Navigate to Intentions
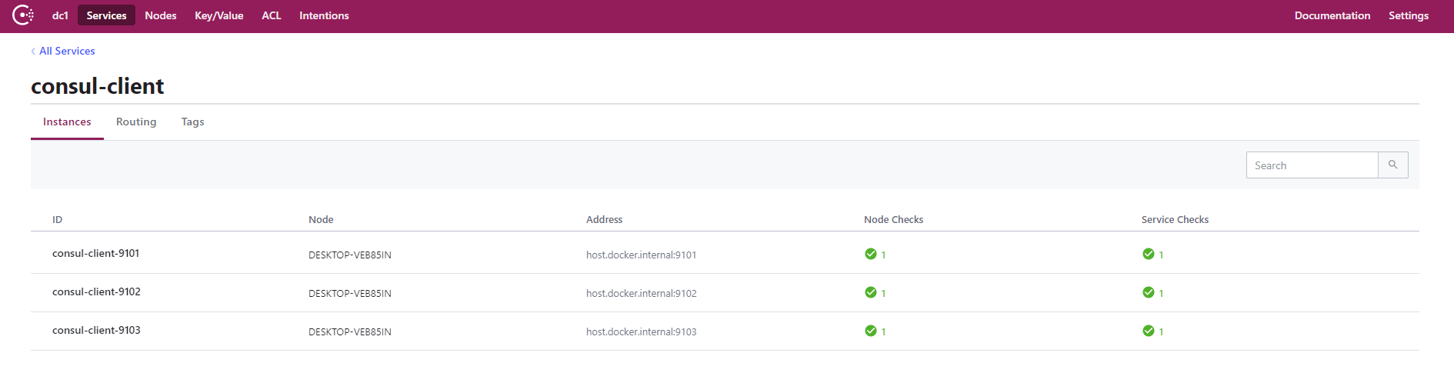Viewport: 1454px width, 383px height. (x=324, y=15)
